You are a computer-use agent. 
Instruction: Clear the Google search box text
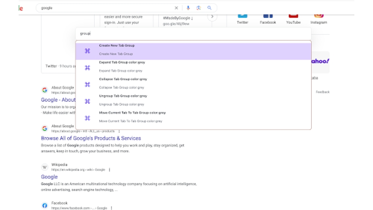176,8
